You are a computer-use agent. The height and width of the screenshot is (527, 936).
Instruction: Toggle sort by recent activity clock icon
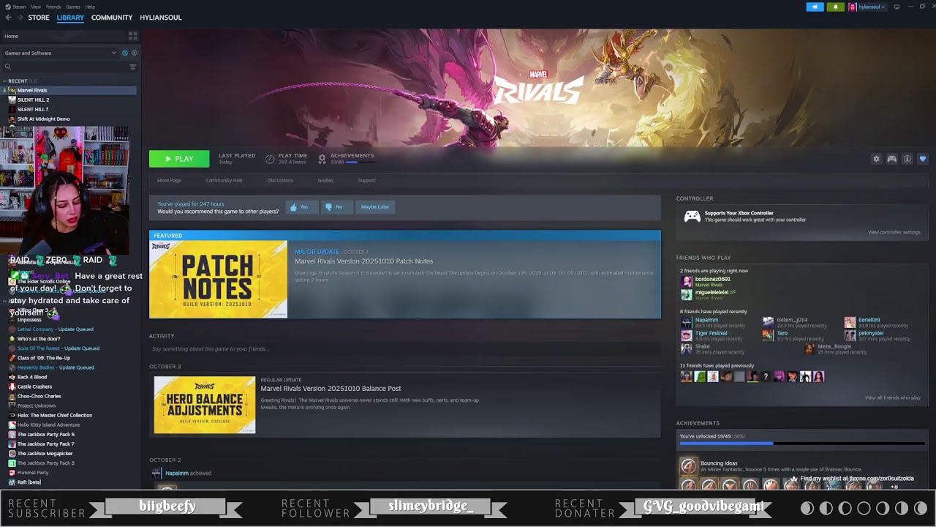(124, 53)
